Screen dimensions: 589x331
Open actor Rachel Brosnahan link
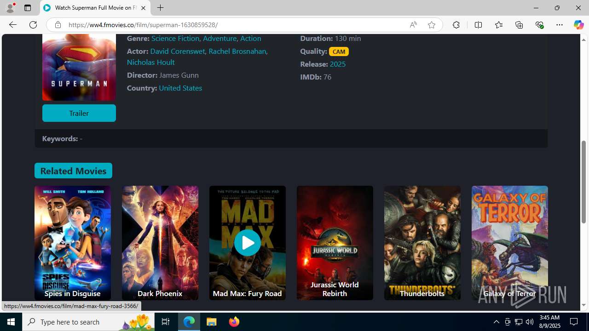(x=237, y=51)
